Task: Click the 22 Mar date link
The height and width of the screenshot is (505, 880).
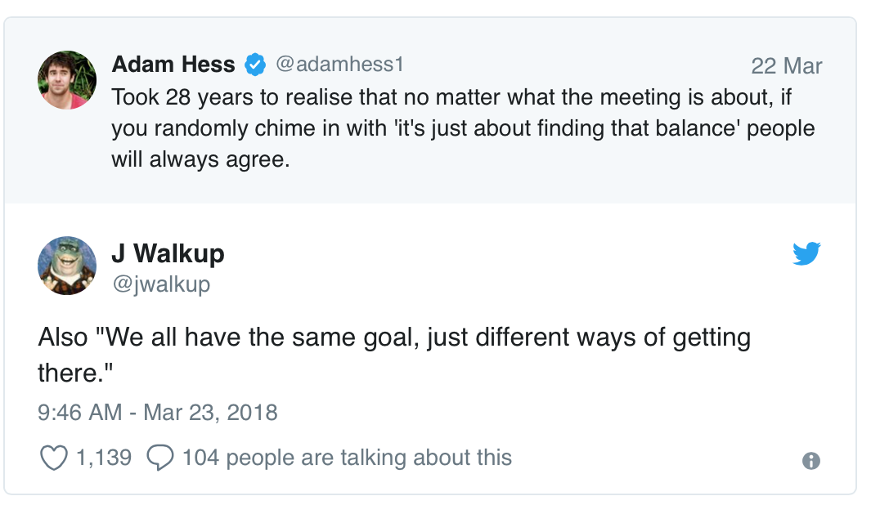Action: [786, 66]
